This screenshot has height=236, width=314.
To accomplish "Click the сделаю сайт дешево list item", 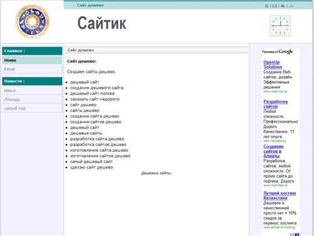I will [91, 167].
